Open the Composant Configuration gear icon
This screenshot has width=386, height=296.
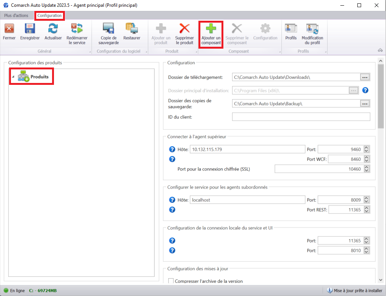pos(265,29)
